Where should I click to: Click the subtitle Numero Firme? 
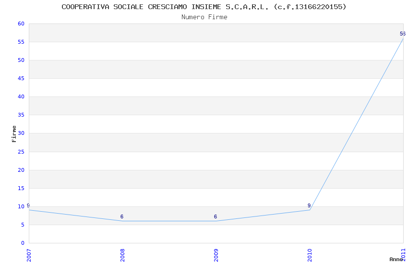[x=204, y=17]
